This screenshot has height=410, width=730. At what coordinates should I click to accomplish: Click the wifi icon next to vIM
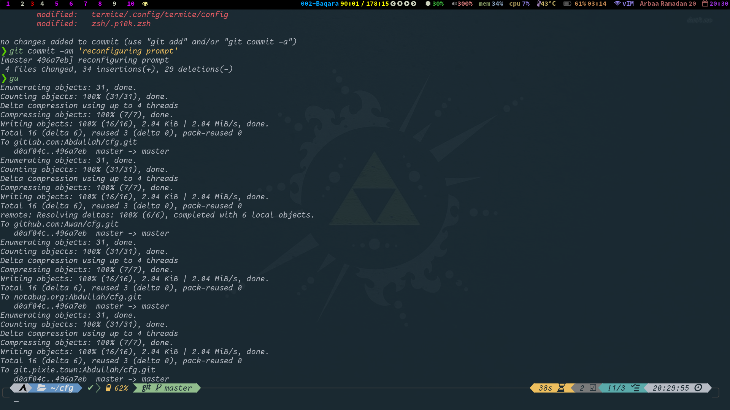(618, 4)
